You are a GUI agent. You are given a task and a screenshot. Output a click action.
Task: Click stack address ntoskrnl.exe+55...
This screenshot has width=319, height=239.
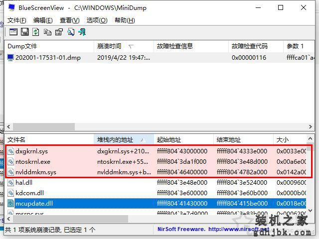pyautogui.click(x=123, y=162)
